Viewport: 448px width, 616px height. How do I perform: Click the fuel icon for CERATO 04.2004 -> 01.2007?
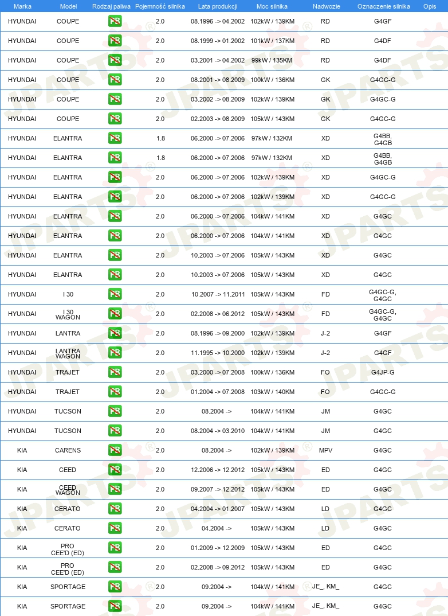tap(115, 509)
